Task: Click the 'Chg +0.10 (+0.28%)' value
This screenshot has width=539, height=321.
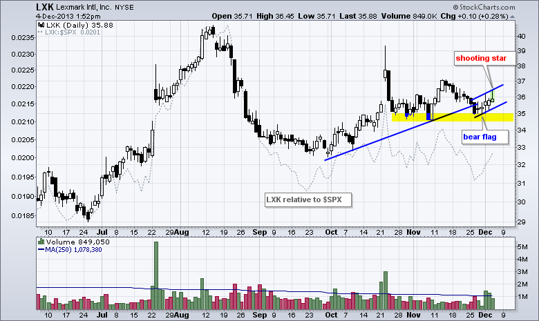Action: [474, 16]
